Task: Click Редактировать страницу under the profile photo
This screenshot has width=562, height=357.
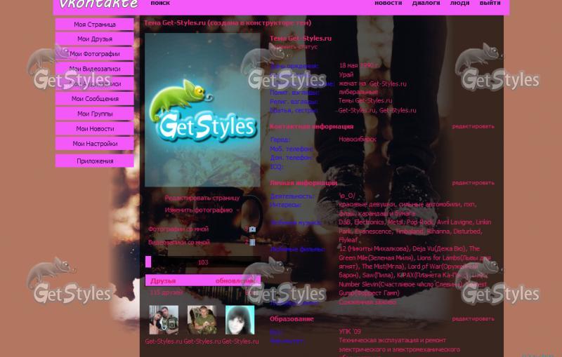Action: pos(202,198)
